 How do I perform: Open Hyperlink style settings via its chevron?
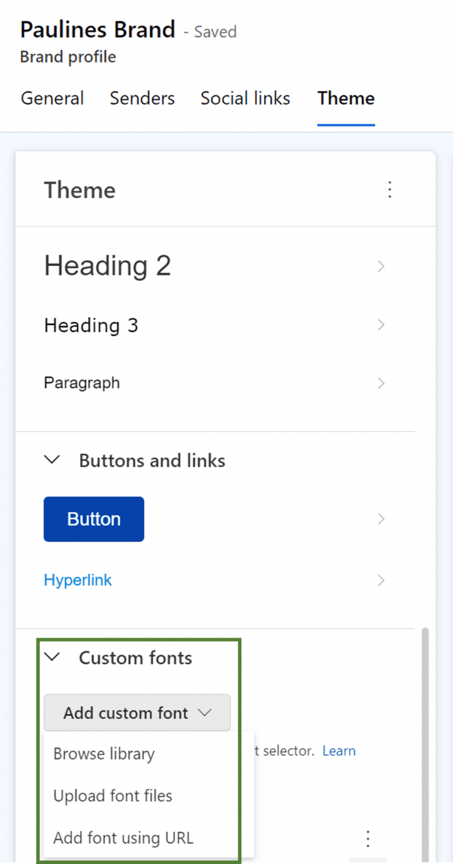(x=381, y=580)
